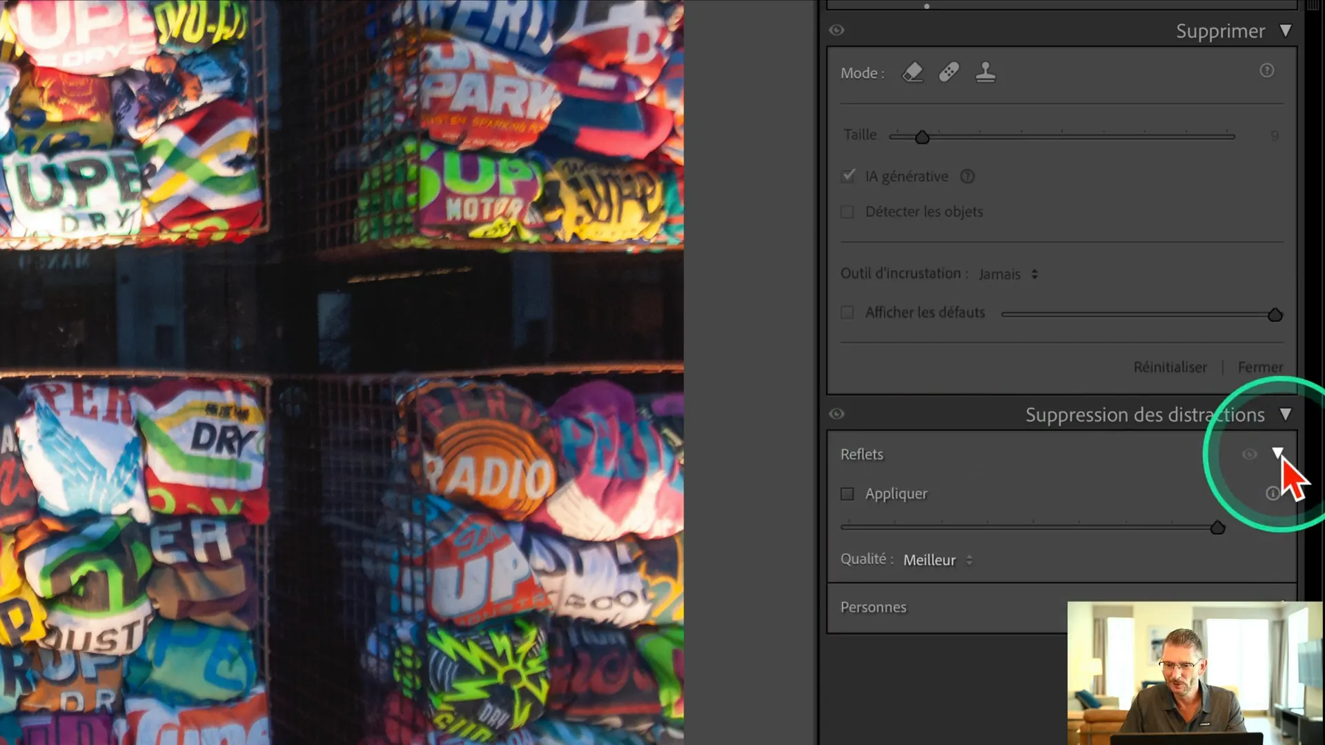Select the healing bandage mode icon

point(949,72)
